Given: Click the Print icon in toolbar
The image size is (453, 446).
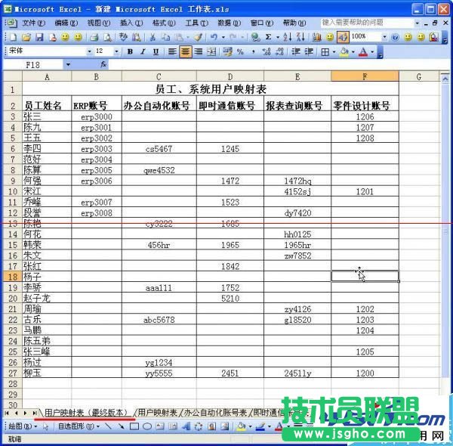Looking at the screenshot, I should (94, 36).
